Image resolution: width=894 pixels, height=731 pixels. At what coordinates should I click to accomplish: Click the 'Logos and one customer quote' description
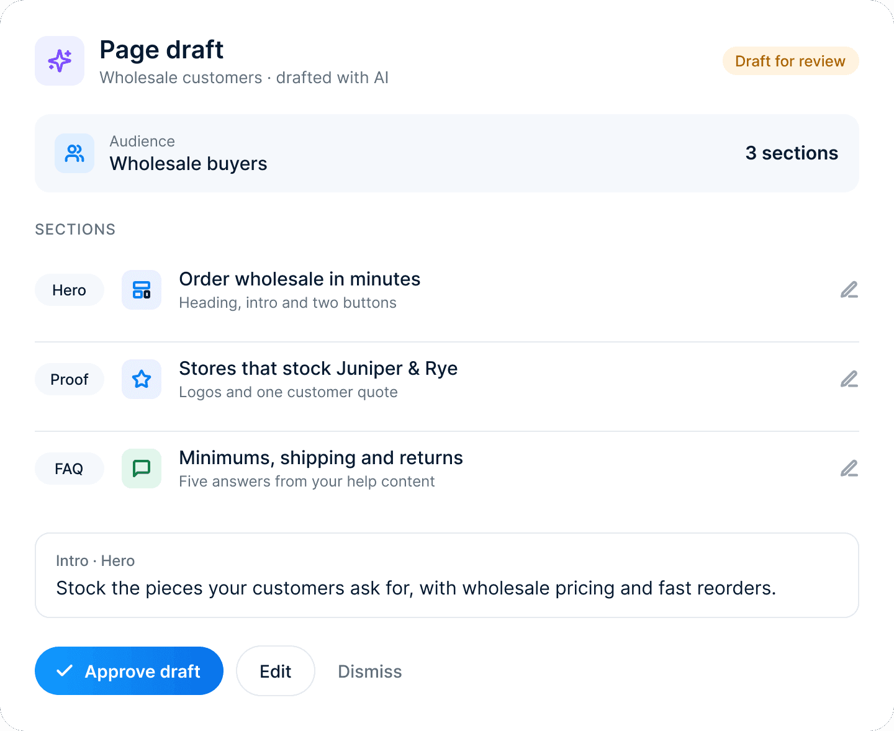(x=288, y=392)
